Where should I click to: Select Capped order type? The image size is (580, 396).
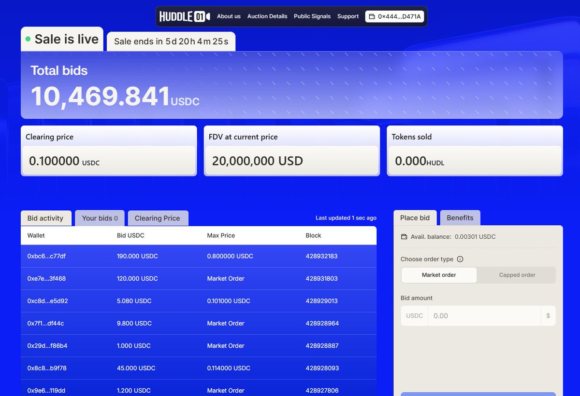[517, 275]
